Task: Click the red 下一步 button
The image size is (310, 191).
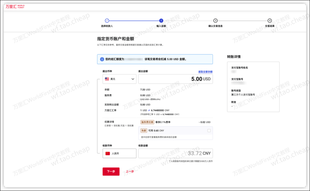Action: coord(111,171)
